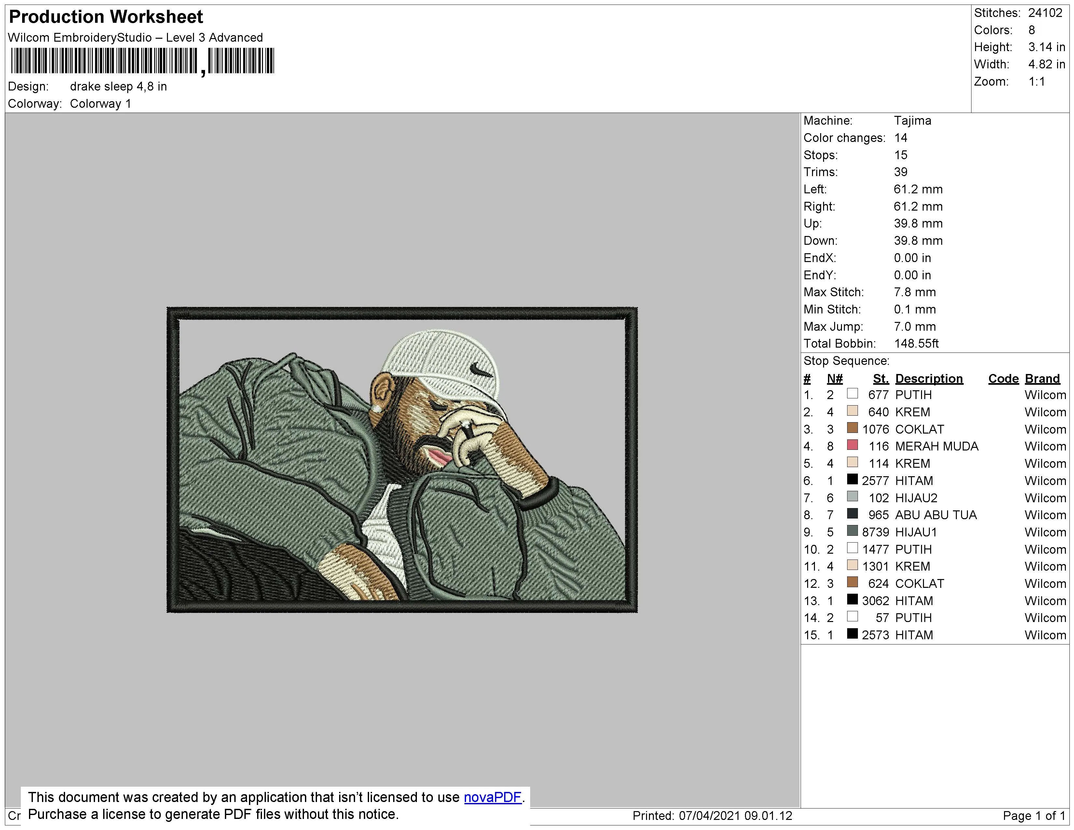1074x830 pixels.
Task: Select the black swatch in row 15 HITAM
Action: (x=852, y=633)
